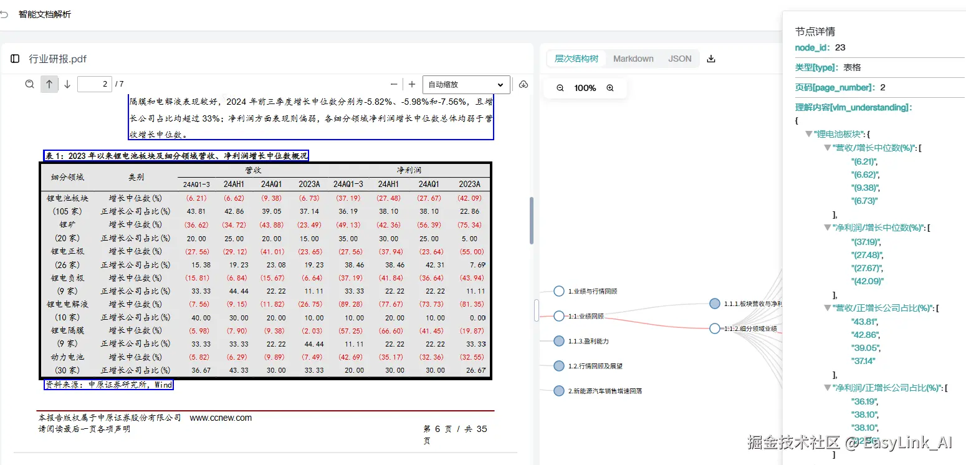The image size is (966, 465).
Task: Click the 净利润 column header
Action: (409, 171)
